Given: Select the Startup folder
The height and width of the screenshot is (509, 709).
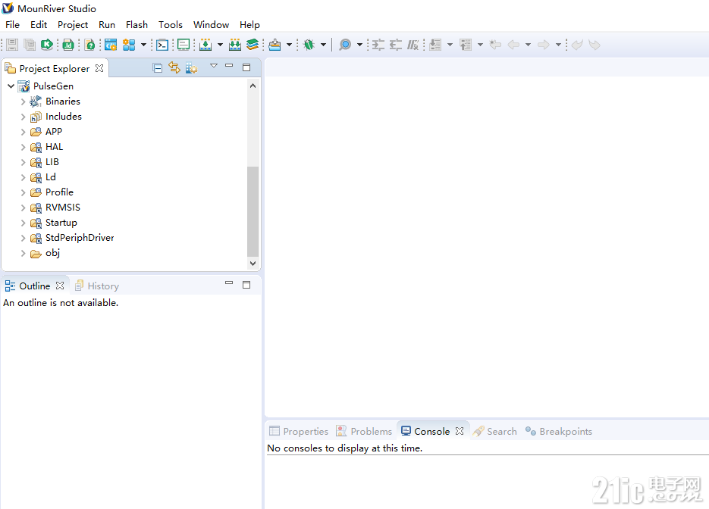Looking at the screenshot, I should click(x=61, y=223).
